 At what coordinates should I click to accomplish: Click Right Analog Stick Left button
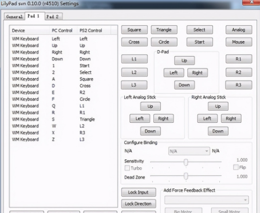207,119
